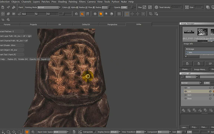Select the highlighted orange shading mode icon
Image resolution: width=214 pixels, height=134 pixels.
click(x=82, y=14)
